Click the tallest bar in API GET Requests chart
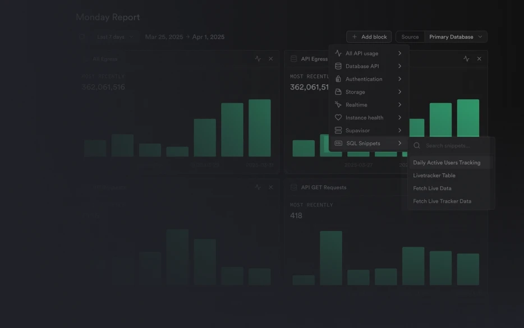The height and width of the screenshot is (328, 524). [x=331, y=258]
